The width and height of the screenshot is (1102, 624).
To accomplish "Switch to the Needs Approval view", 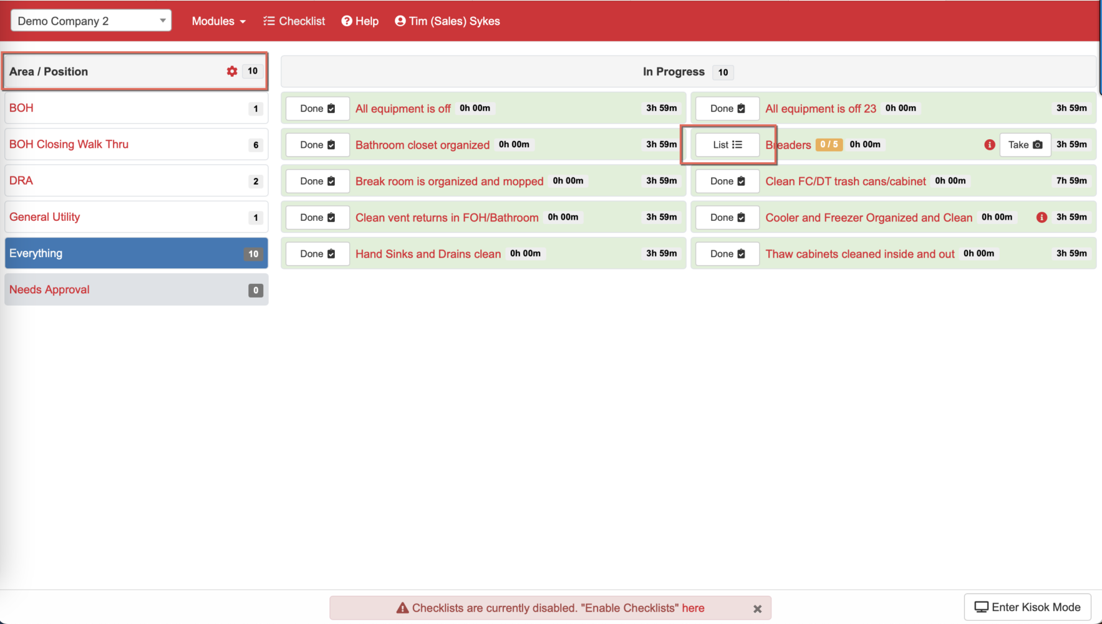I will tap(49, 289).
